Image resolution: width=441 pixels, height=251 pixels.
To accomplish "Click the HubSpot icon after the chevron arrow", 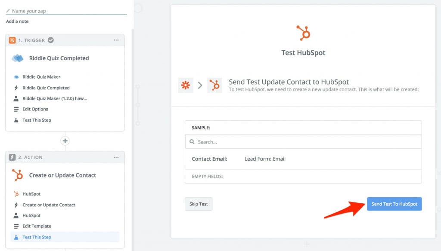I will (x=214, y=85).
